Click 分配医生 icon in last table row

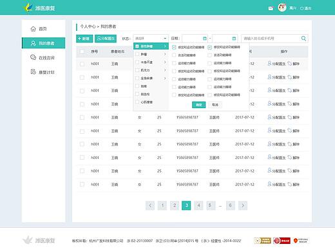click(269, 184)
